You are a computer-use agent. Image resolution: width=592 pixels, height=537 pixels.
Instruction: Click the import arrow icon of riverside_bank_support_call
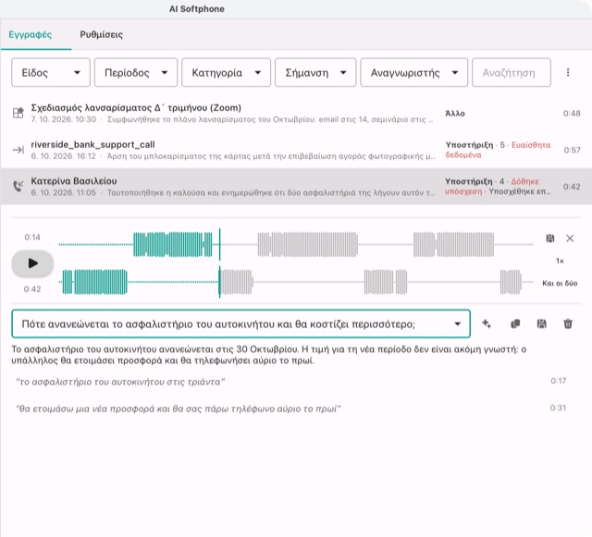point(18,151)
